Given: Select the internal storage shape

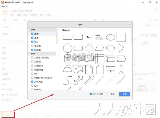Looking at the screenshot, I should (100, 59).
